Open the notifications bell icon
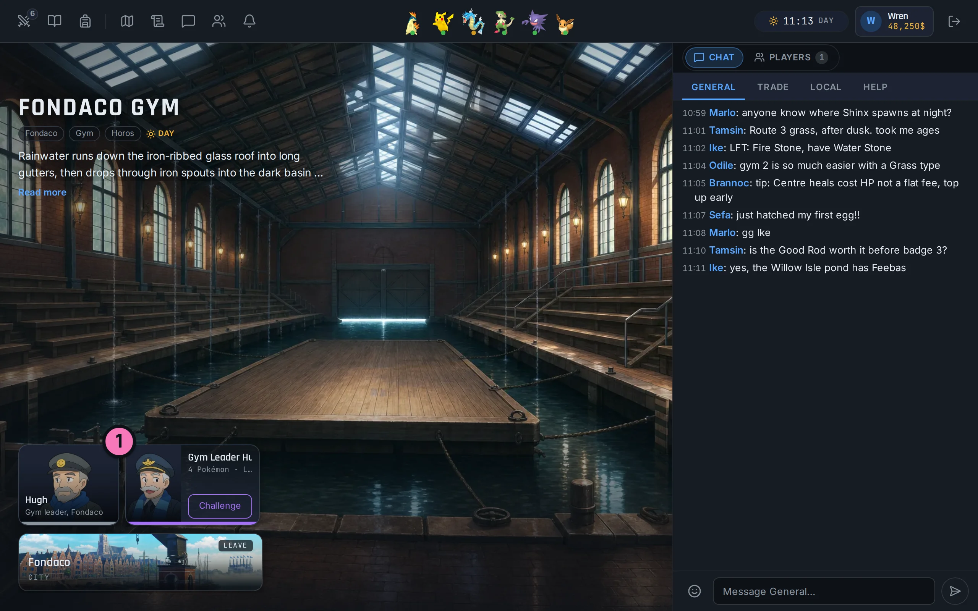This screenshot has width=978, height=611. pyautogui.click(x=249, y=21)
